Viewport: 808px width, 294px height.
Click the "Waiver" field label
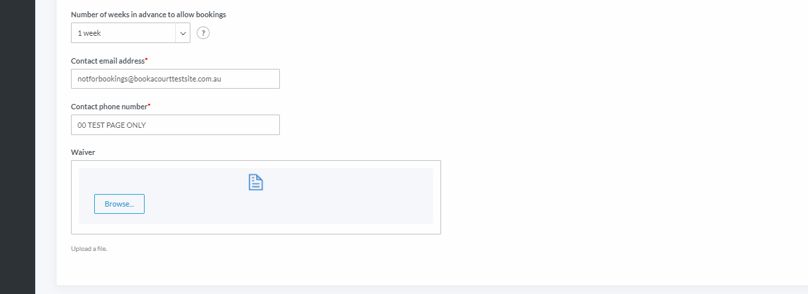pos(83,152)
